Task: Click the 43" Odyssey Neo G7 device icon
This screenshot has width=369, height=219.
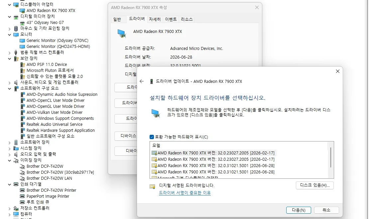Action: (x=22, y=23)
